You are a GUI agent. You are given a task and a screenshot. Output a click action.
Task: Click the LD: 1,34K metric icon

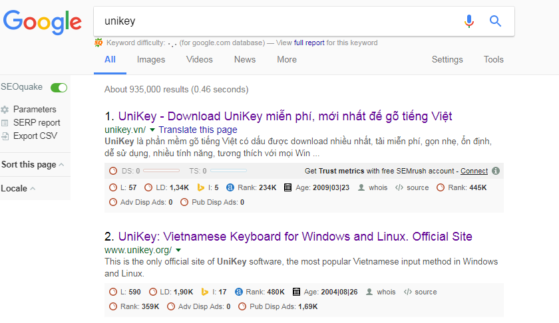(x=148, y=187)
